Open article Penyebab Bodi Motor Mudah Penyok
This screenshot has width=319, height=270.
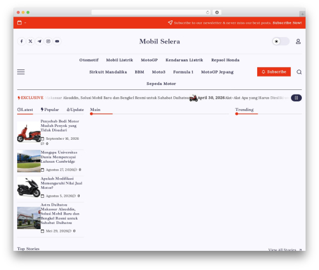point(60,126)
